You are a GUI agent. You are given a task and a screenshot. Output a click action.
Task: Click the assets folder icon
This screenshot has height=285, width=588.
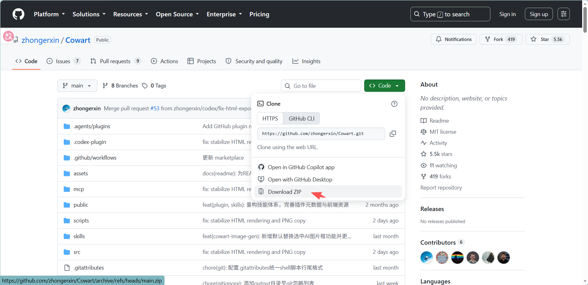click(x=67, y=173)
